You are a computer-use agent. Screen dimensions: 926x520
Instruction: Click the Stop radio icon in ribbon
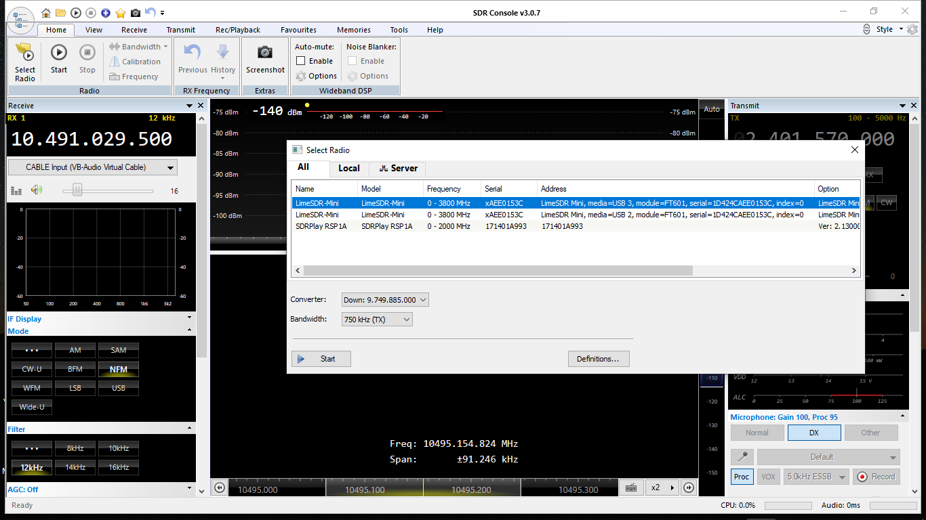(87, 52)
